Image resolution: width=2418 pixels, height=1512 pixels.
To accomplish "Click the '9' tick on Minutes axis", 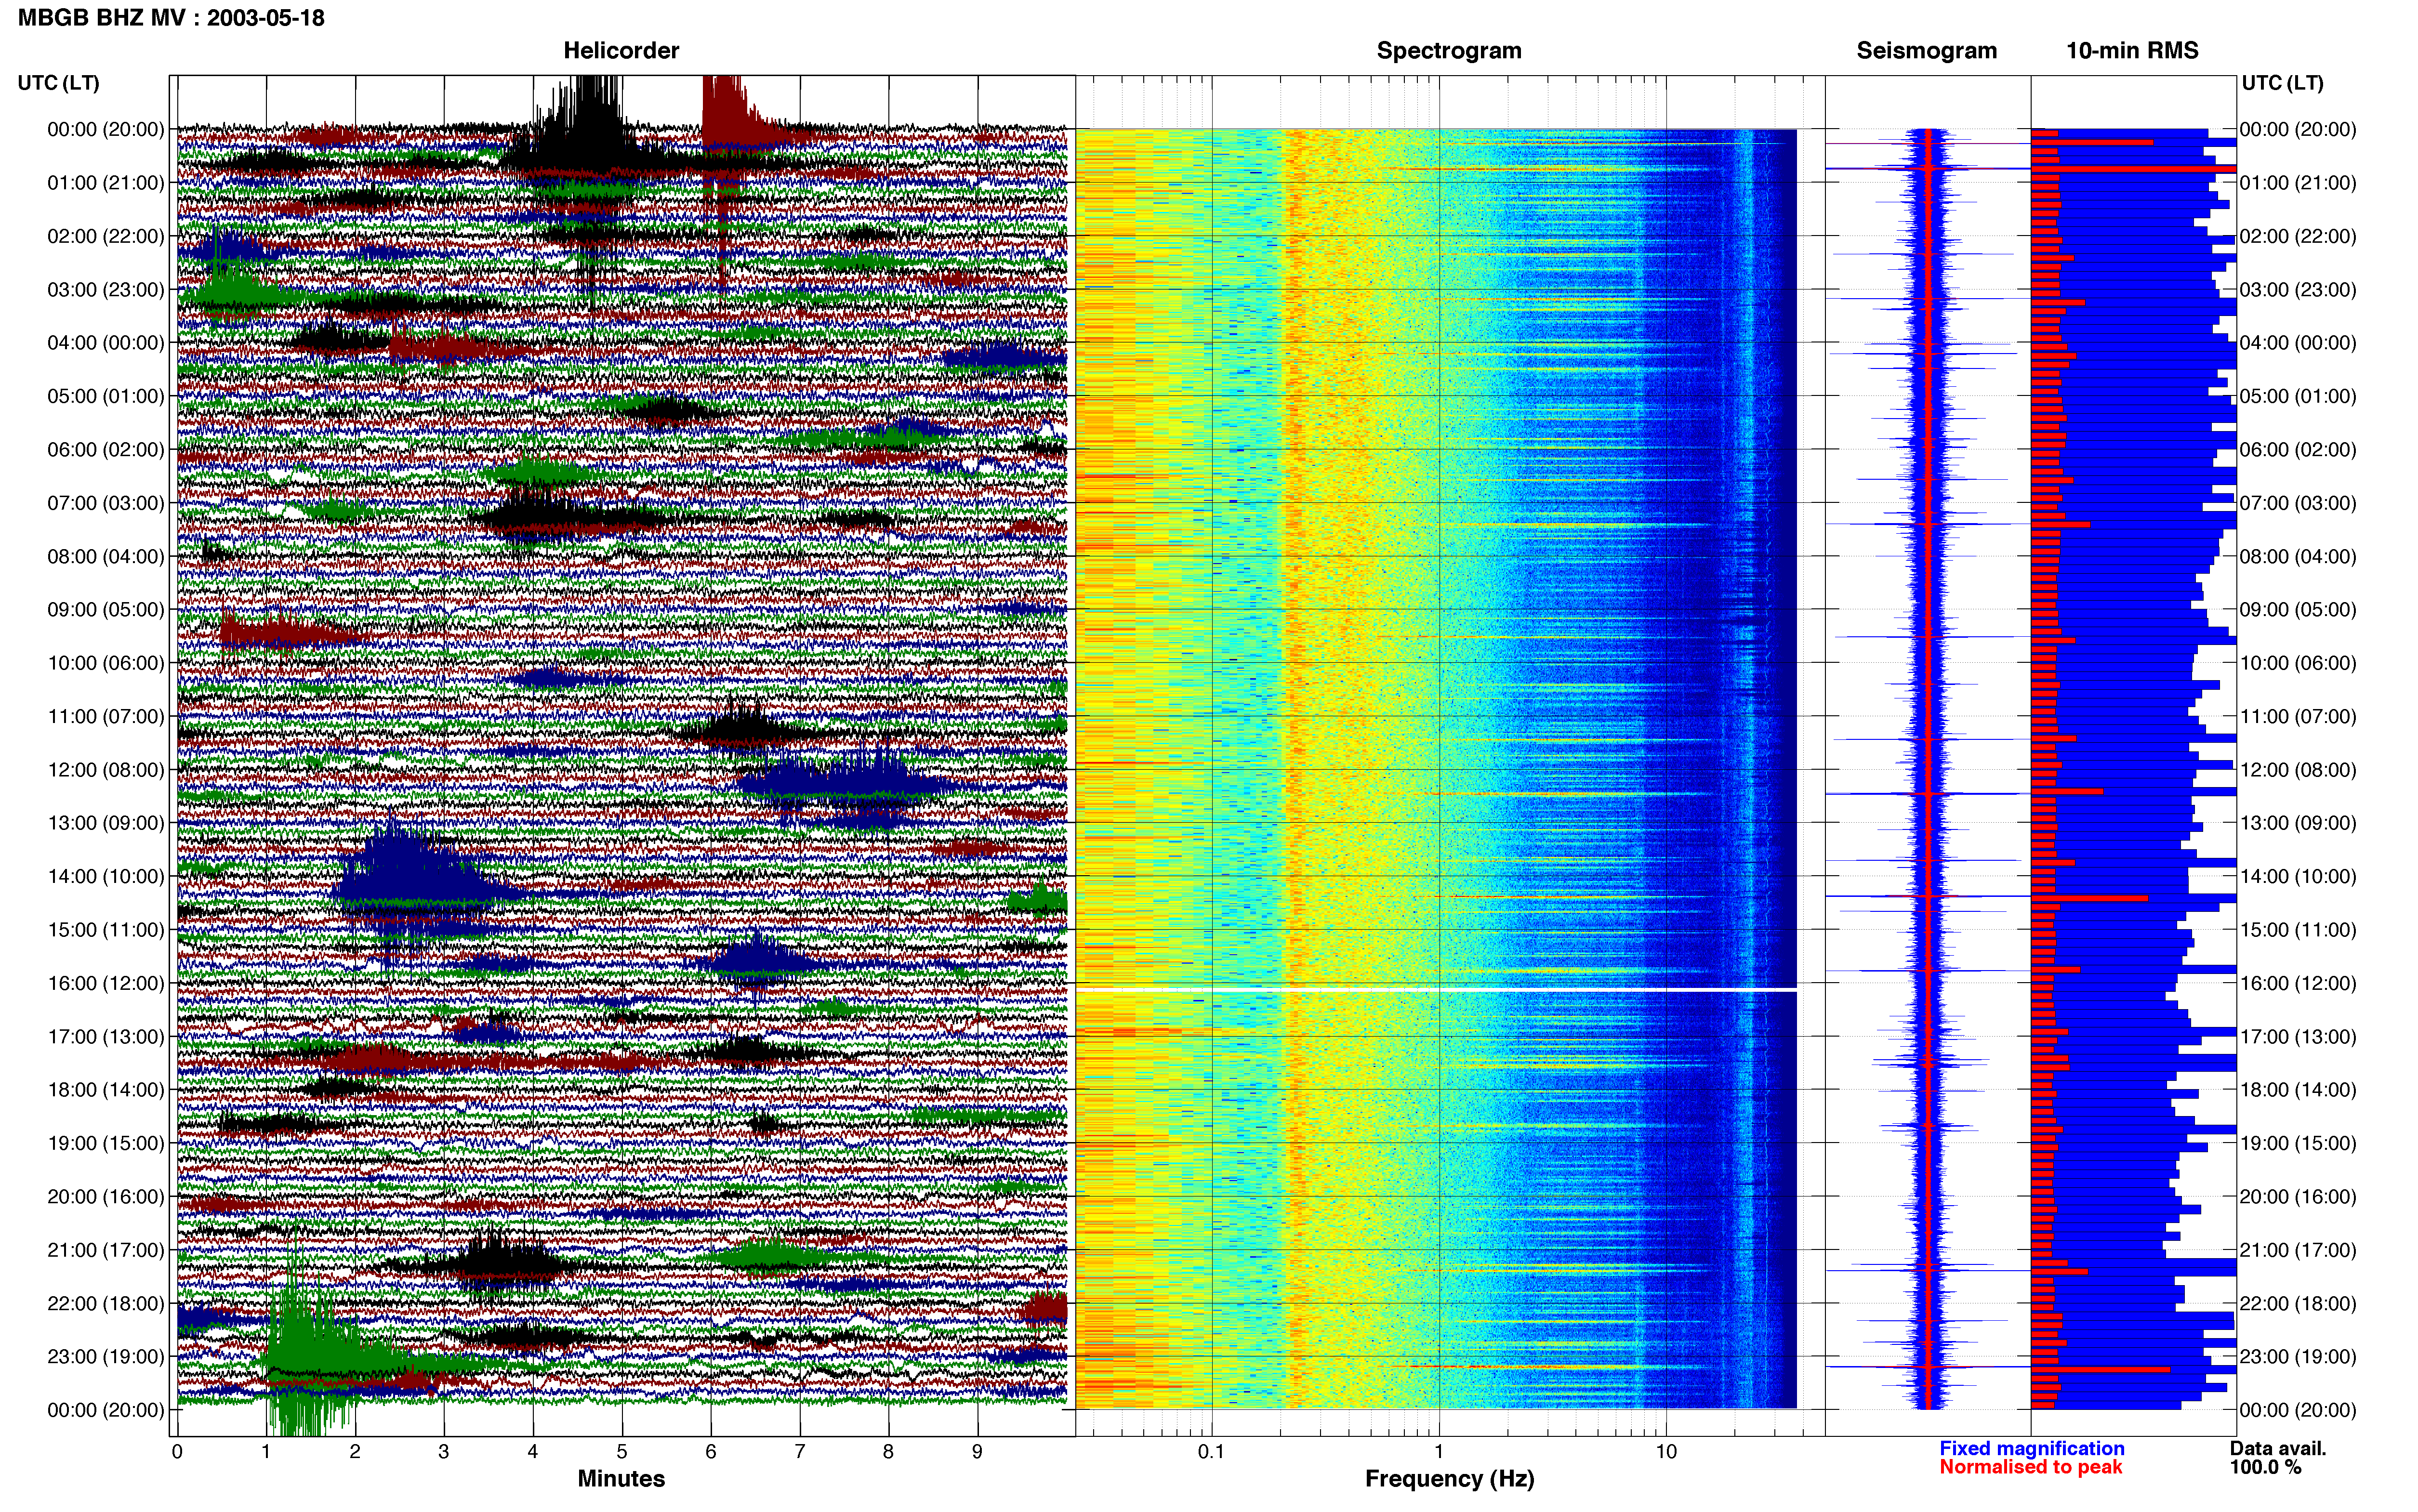I will coord(977,1452).
